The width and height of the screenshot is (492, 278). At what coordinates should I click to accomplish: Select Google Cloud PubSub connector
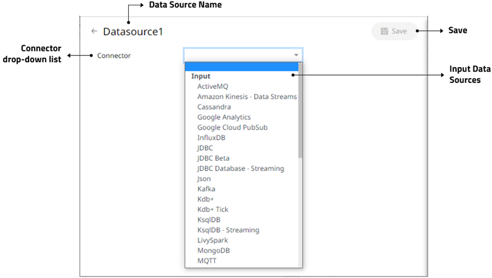(x=232, y=128)
